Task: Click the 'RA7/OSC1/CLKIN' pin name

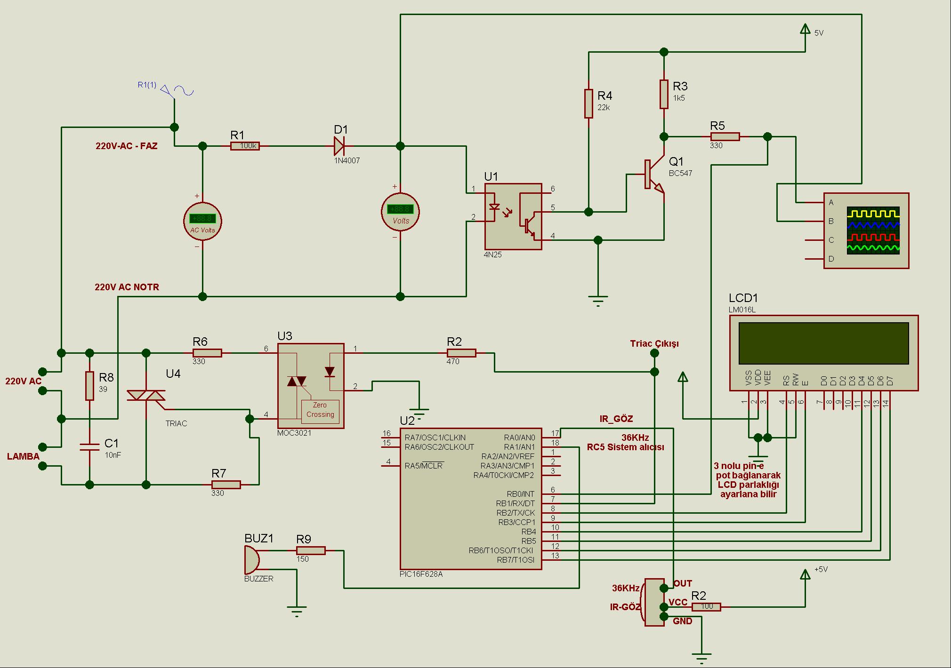Action: [435, 437]
